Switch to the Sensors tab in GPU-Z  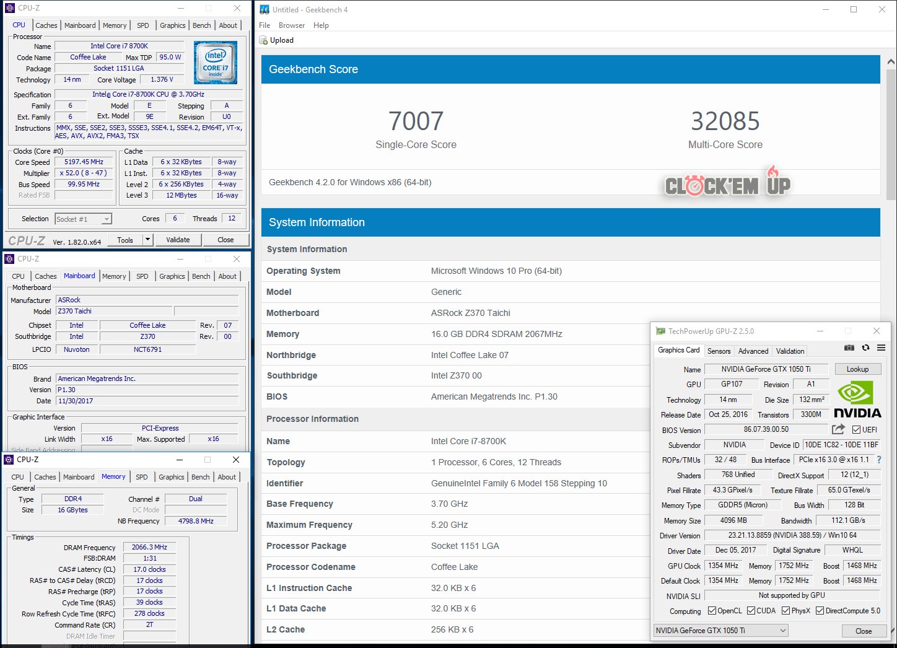point(719,351)
